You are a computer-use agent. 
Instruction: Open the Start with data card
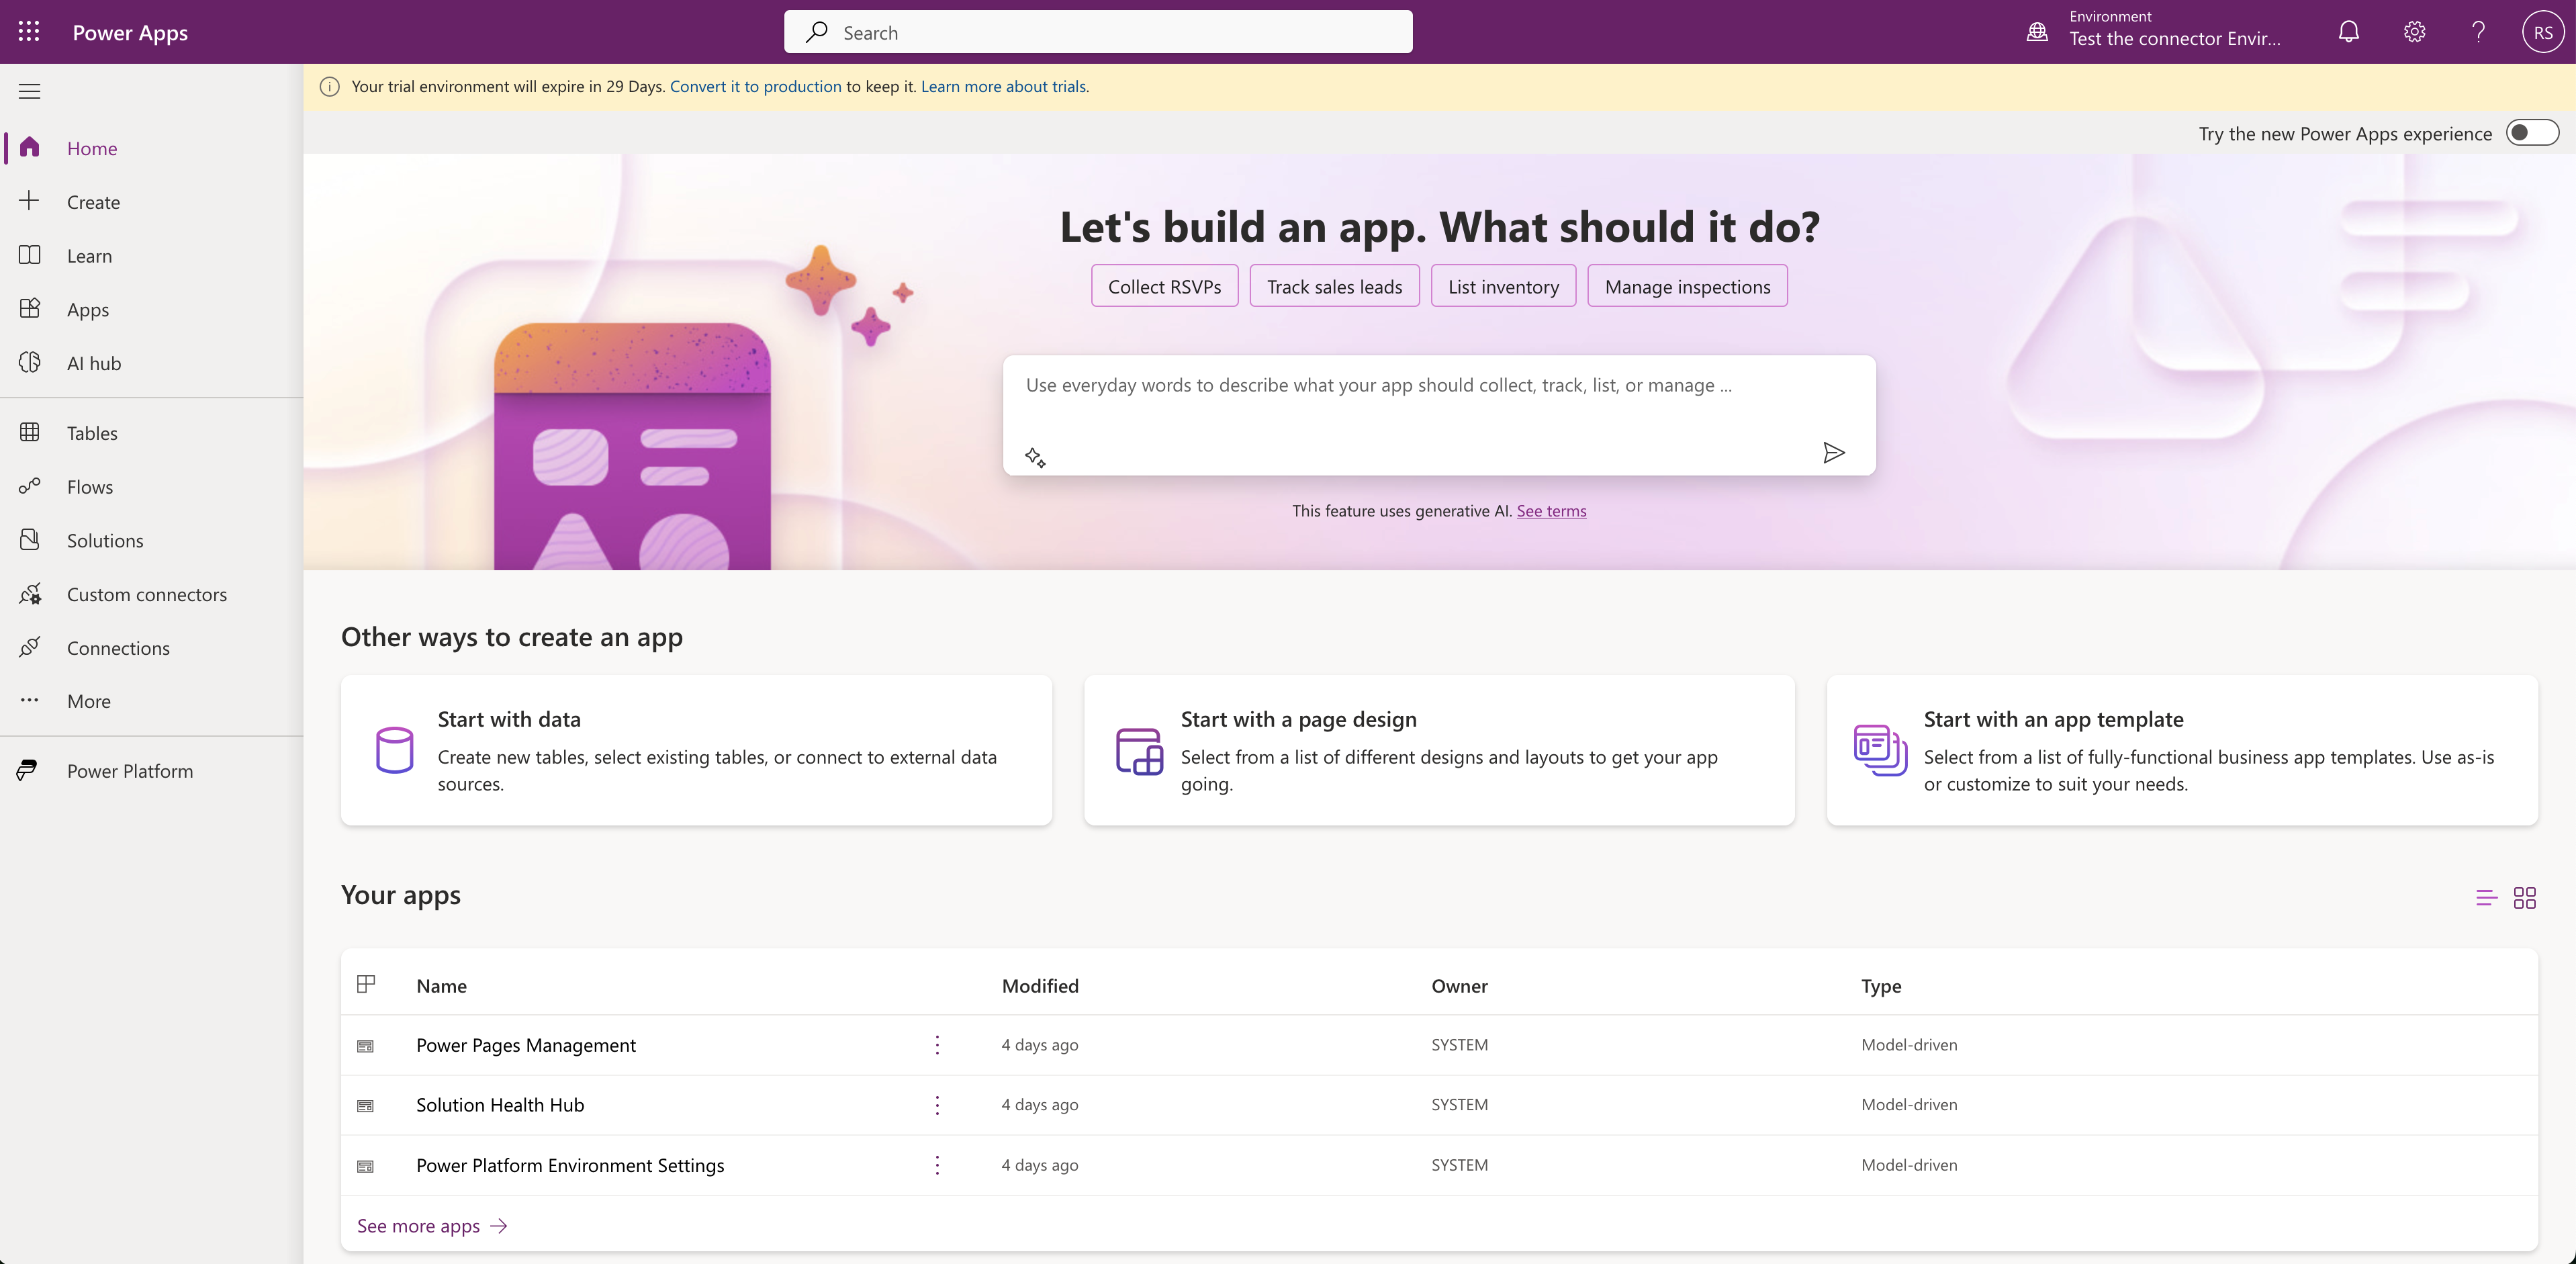tap(696, 750)
